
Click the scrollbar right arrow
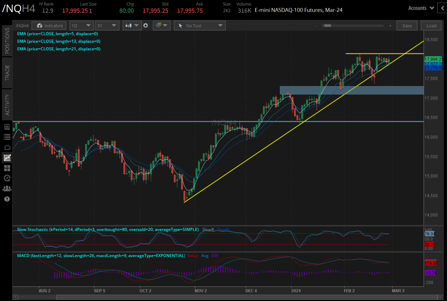click(440, 297)
